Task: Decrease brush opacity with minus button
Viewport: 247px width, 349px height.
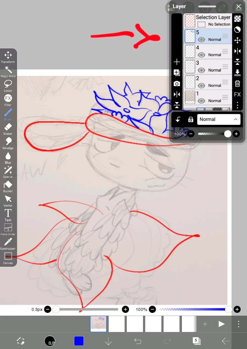Action: (152, 309)
